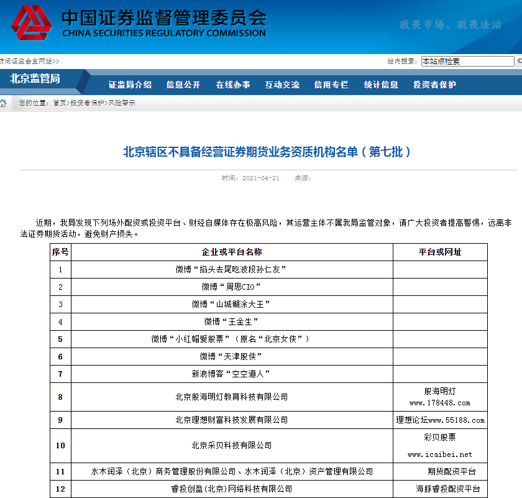This screenshot has width=522, height=498.
Task: Click the home icon in breadcrumb bar
Action: [x=3, y=103]
